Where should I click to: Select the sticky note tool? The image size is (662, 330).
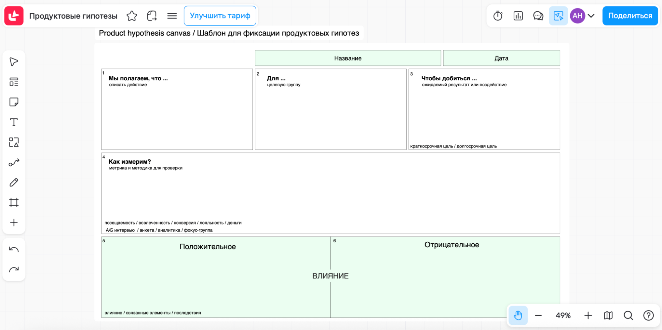pyautogui.click(x=14, y=102)
